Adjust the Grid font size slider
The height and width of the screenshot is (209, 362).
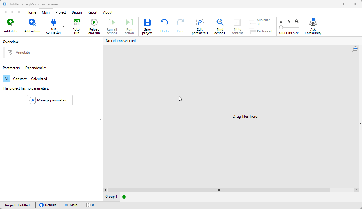click(289, 27)
